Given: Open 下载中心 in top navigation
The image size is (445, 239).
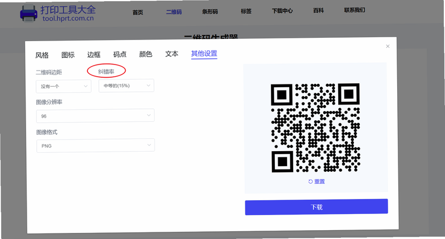Looking at the screenshot, I should (x=282, y=11).
